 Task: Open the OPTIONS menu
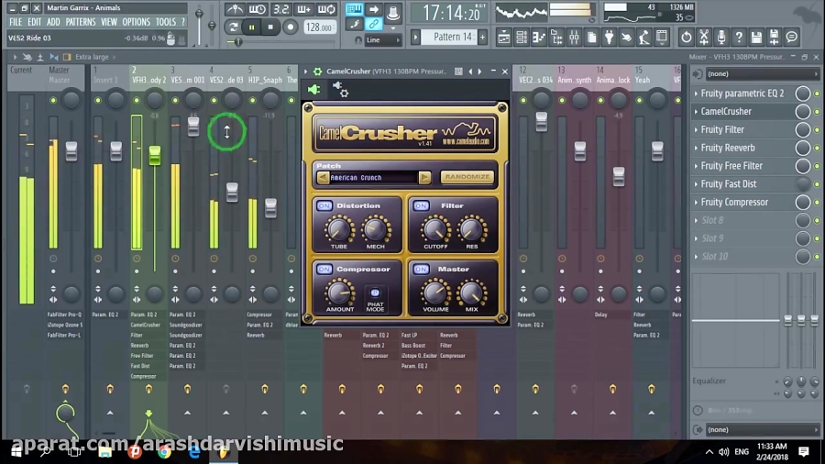pyautogui.click(x=137, y=22)
